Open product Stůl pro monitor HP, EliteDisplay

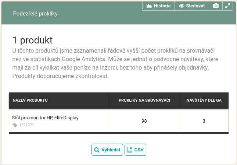point(45,118)
